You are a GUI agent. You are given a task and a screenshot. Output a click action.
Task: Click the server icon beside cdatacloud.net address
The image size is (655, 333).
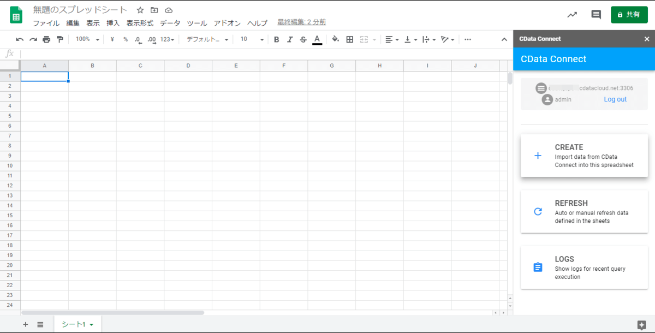click(x=541, y=88)
